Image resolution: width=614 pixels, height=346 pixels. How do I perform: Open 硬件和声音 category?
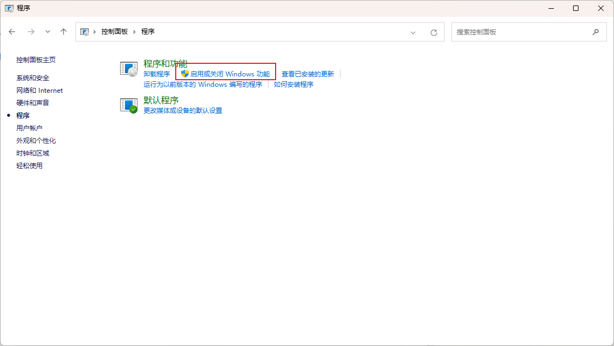[33, 103]
